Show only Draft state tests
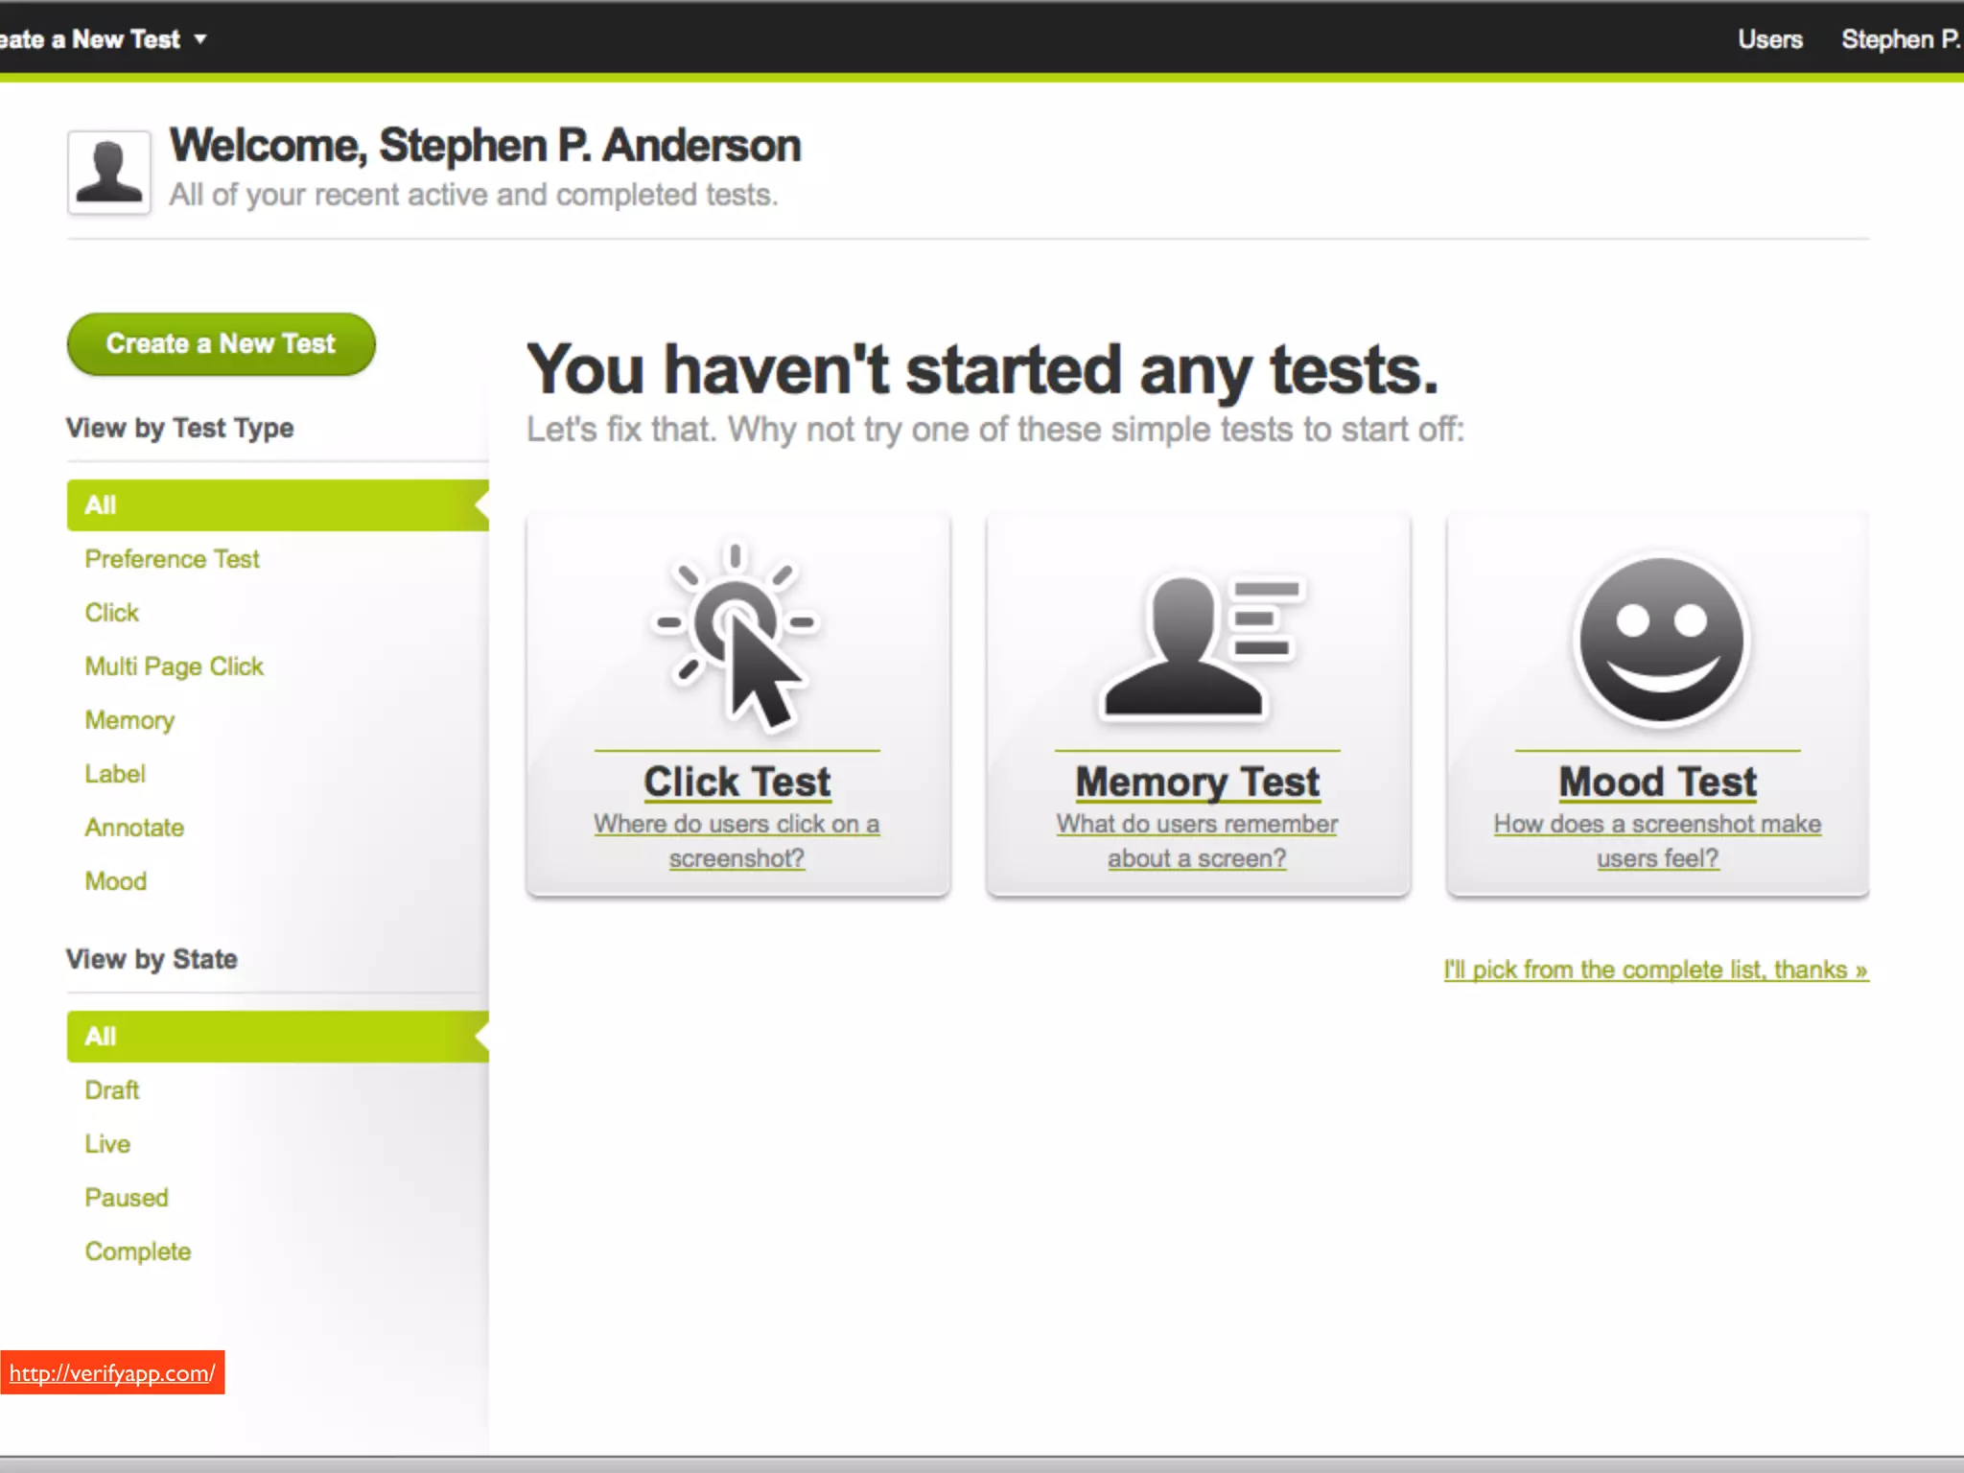This screenshot has width=1964, height=1473. click(111, 1090)
